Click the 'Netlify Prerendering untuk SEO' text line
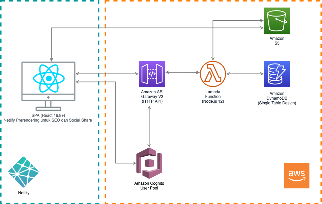 click(x=48, y=120)
